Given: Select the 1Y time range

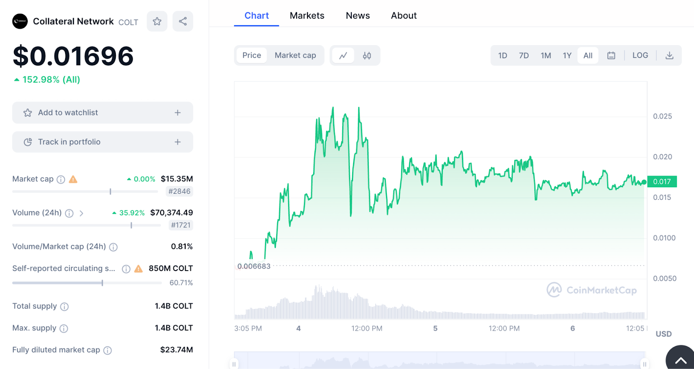Looking at the screenshot, I should click(x=567, y=56).
